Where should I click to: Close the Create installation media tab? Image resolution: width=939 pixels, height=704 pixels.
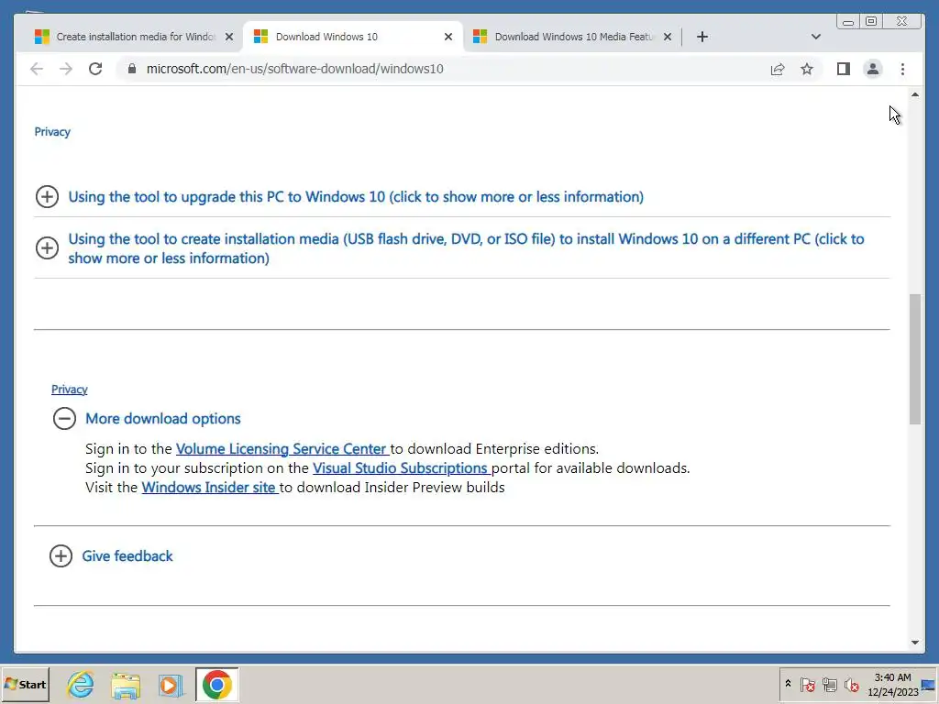(x=228, y=37)
